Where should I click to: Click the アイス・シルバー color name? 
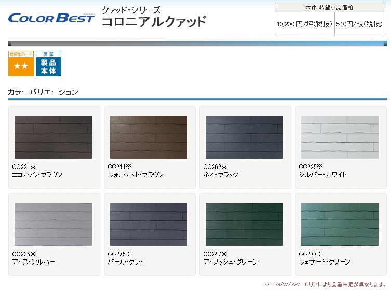click(33, 262)
